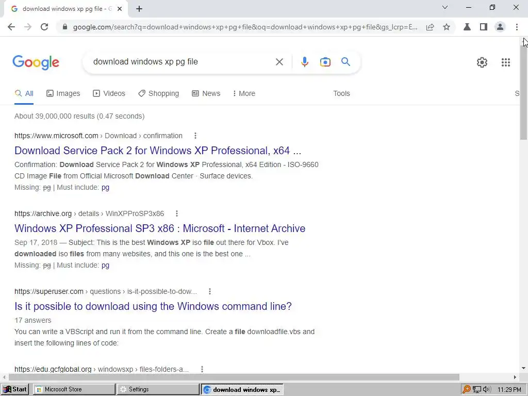Open options for the edu.gcfglobal.org result
This screenshot has height=396, width=528.
click(202, 369)
